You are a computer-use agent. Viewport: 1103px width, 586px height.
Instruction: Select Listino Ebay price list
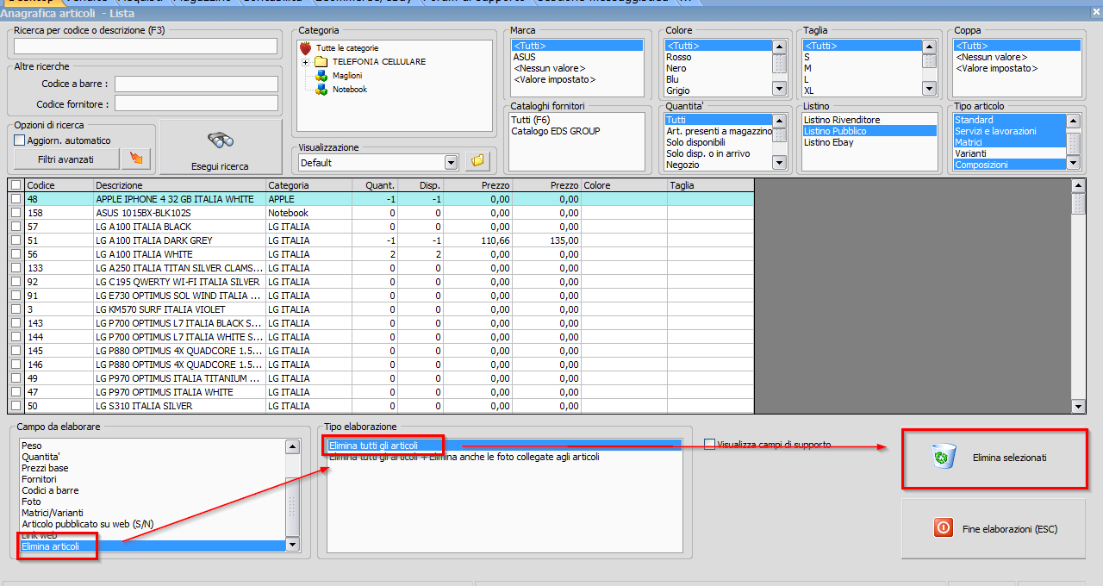point(869,142)
